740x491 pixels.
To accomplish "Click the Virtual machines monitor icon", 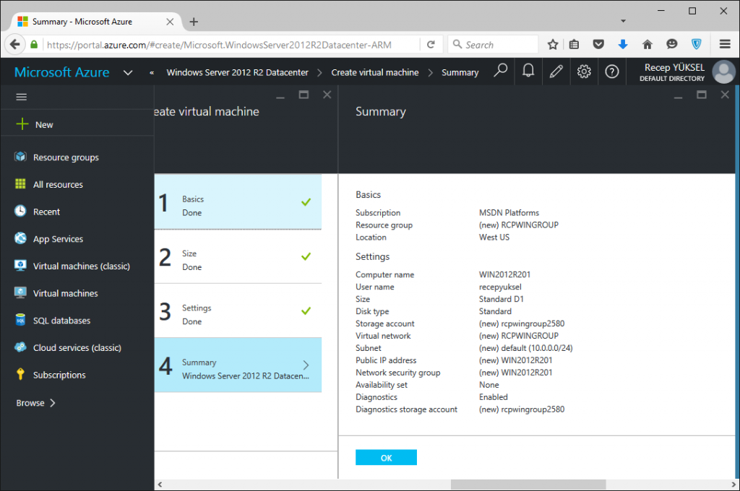I will pyautogui.click(x=20, y=293).
